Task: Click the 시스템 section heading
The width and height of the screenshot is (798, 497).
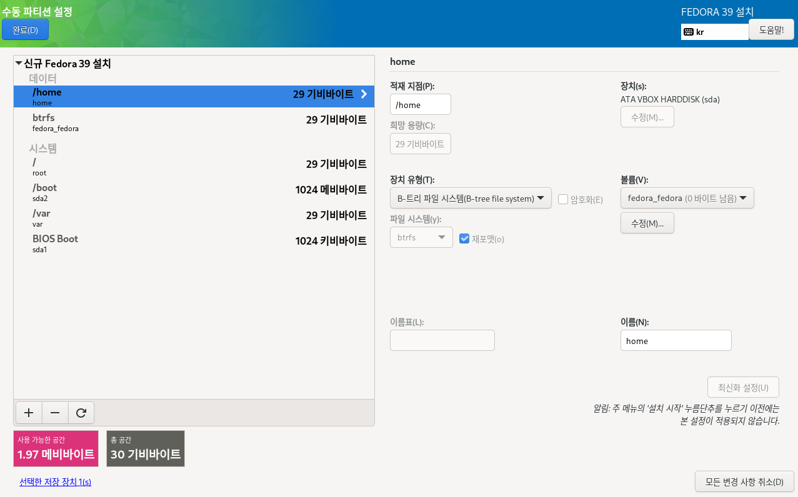Action: (x=43, y=148)
